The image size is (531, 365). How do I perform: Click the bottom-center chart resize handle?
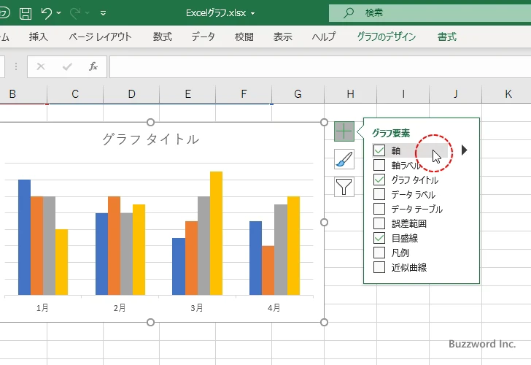[x=151, y=323]
